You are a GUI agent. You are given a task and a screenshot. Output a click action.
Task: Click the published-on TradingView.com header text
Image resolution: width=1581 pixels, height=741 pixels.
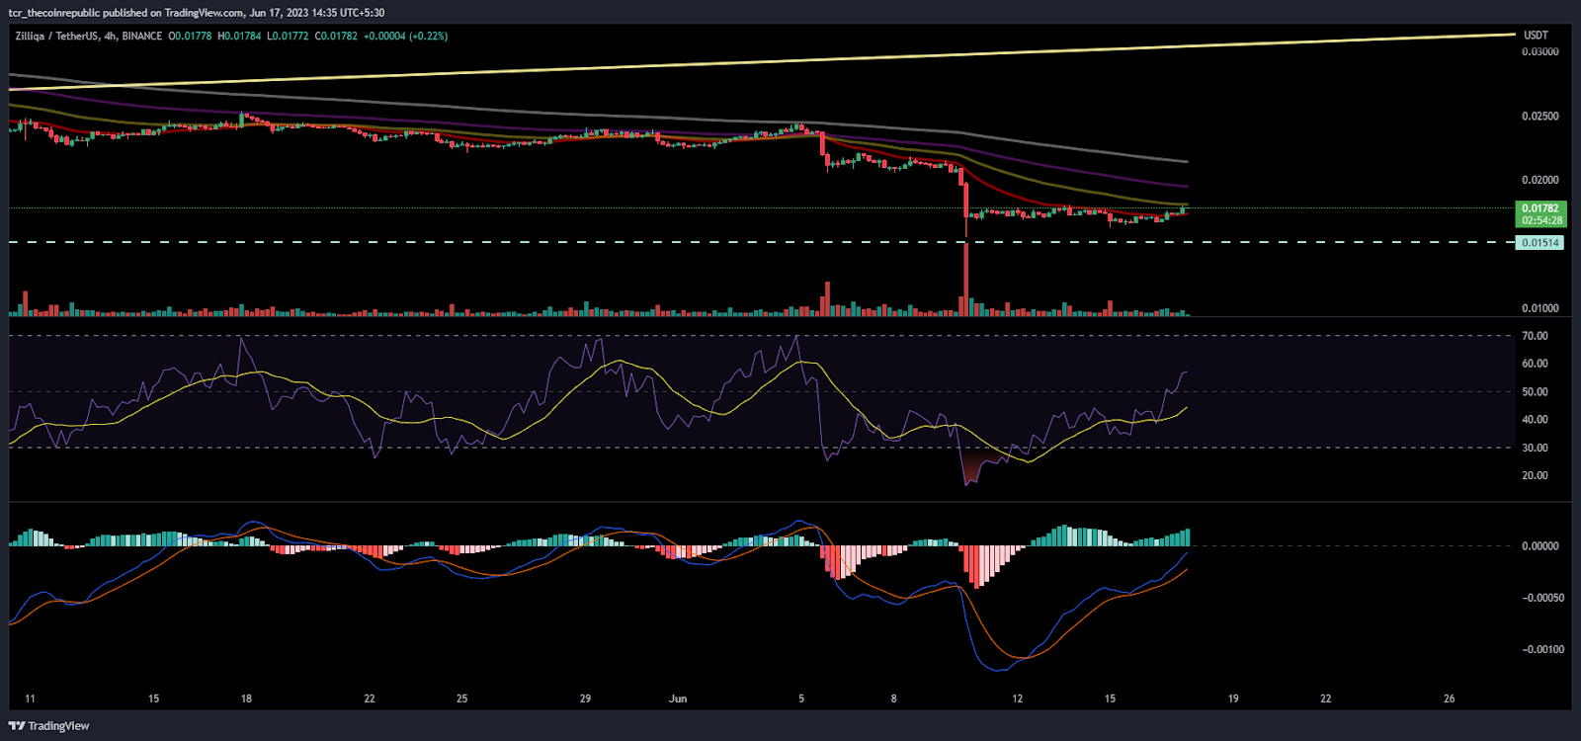click(196, 13)
